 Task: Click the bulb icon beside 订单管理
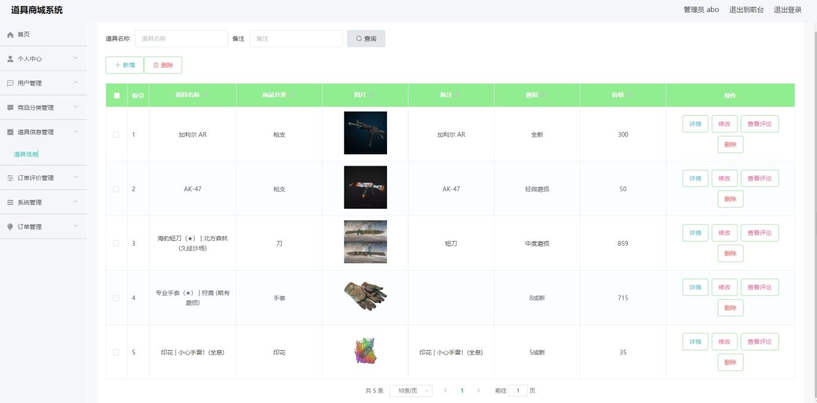11,227
